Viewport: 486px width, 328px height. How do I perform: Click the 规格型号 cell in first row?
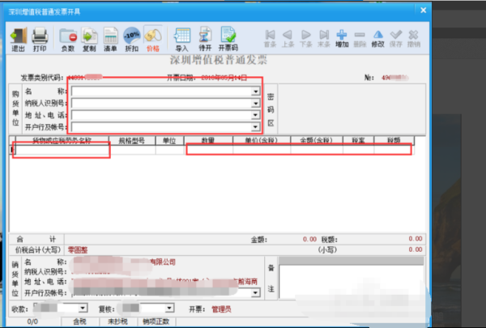coord(132,150)
